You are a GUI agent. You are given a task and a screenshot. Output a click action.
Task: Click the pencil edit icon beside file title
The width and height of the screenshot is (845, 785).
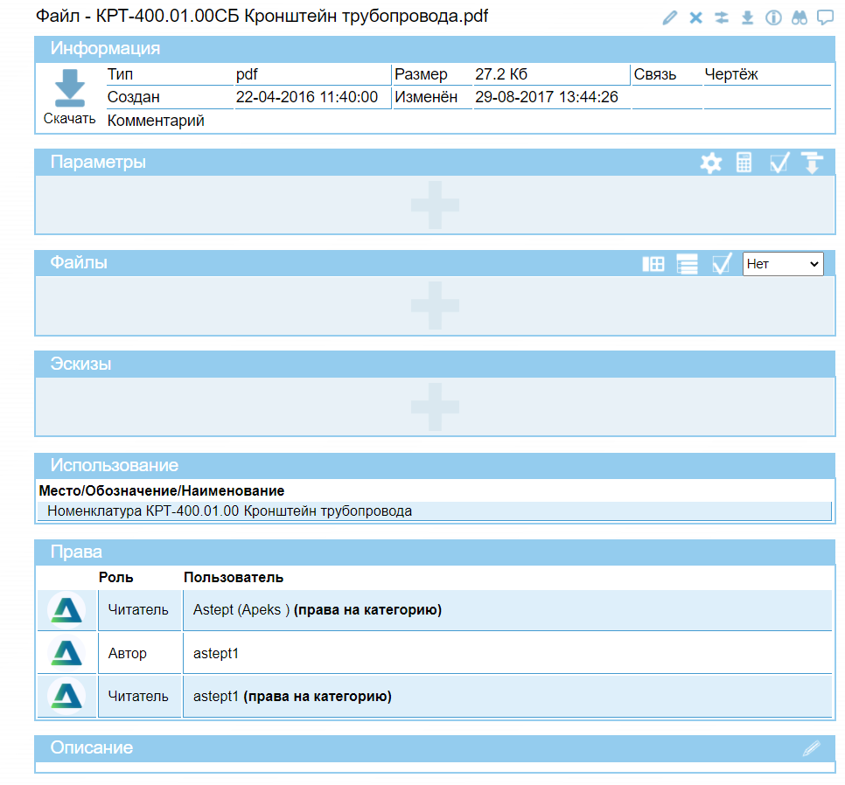tap(670, 17)
